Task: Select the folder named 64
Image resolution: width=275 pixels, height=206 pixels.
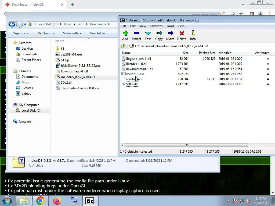Action: (x=60, y=49)
